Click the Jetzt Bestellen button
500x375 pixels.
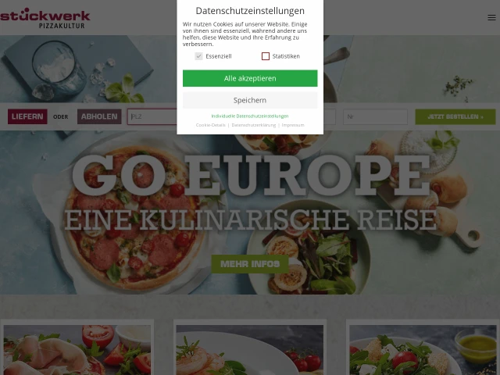(455, 116)
